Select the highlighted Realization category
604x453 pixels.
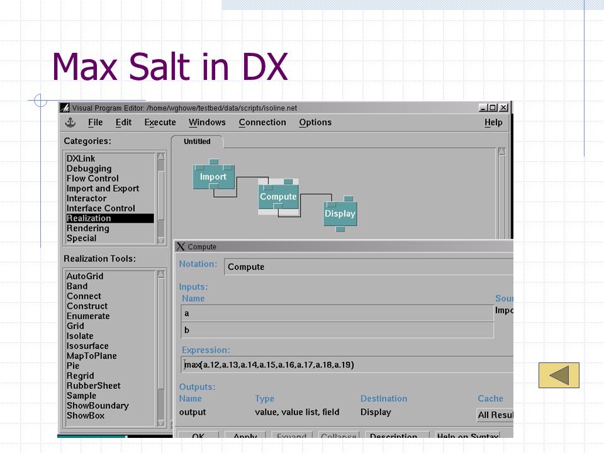click(109, 218)
